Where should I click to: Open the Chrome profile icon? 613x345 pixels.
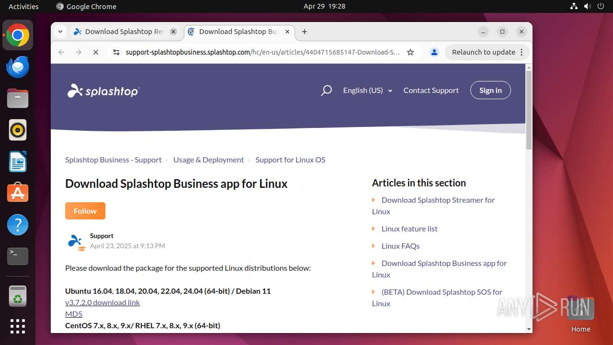434,52
